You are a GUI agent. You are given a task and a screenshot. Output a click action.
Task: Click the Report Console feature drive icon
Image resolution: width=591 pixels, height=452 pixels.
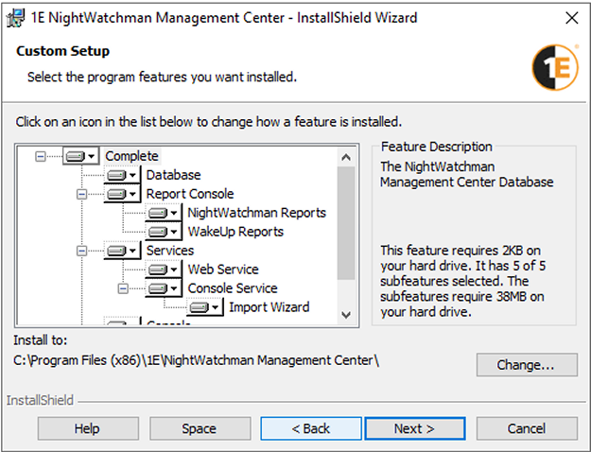click(x=121, y=194)
